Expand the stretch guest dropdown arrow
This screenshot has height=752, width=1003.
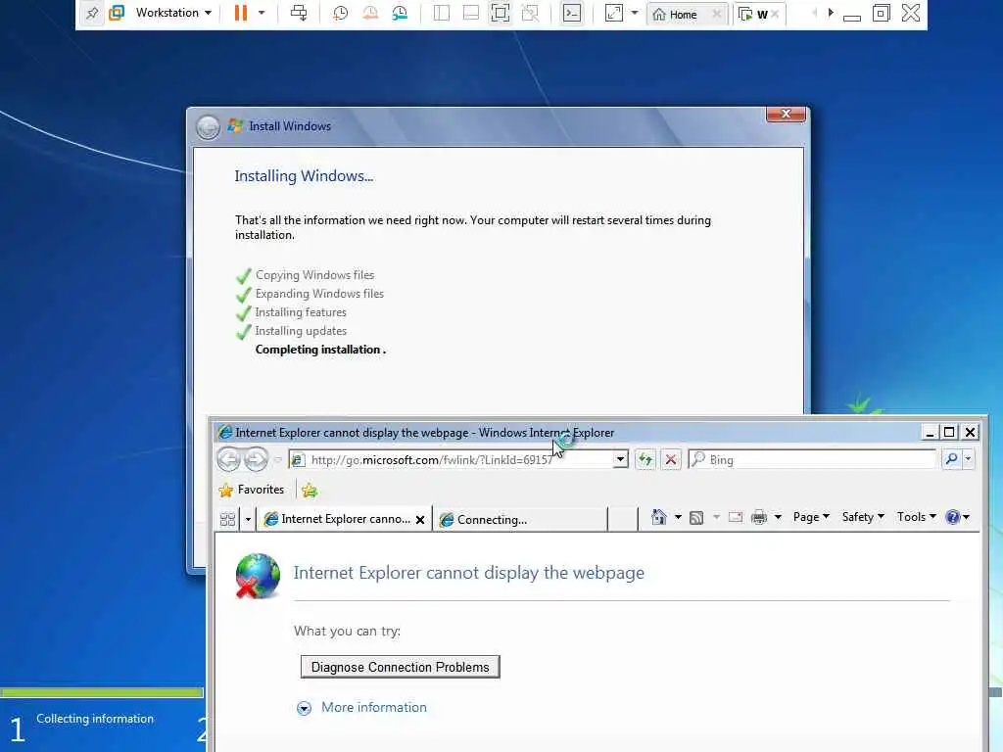coord(635,13)
